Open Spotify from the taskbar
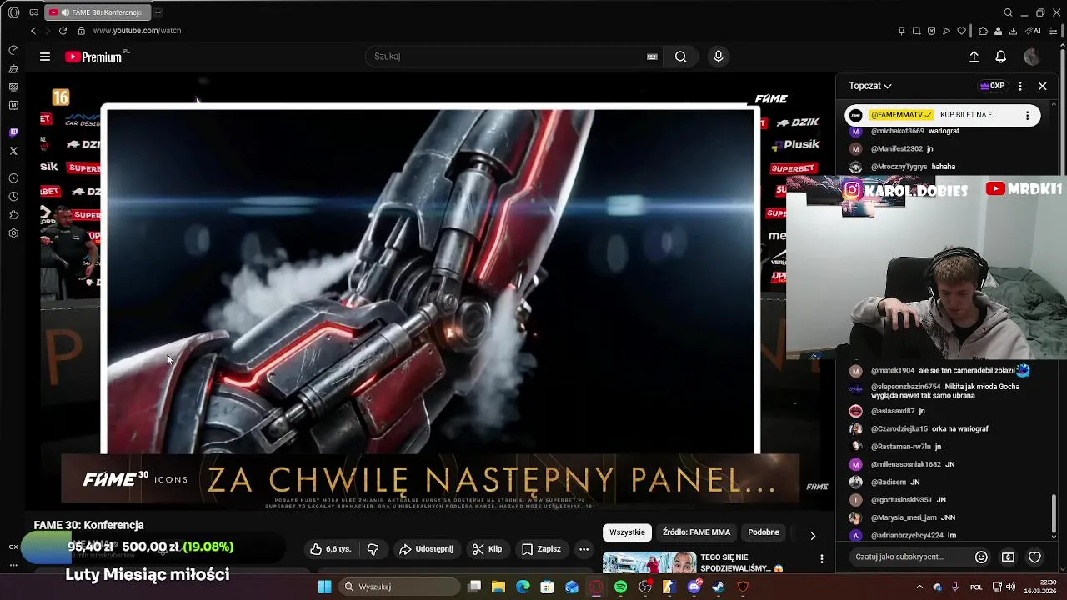Viewport: 1067px width, 600px height. pos(621,587)
